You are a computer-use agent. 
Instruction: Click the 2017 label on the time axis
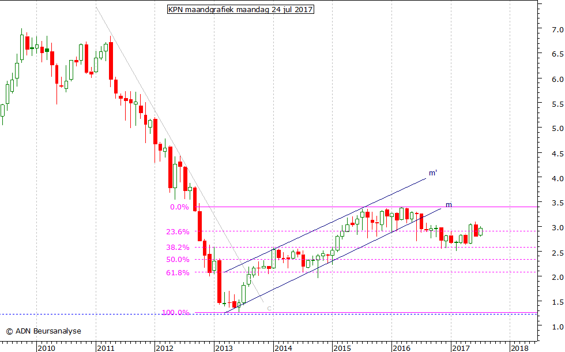click(x=461, y=348)
